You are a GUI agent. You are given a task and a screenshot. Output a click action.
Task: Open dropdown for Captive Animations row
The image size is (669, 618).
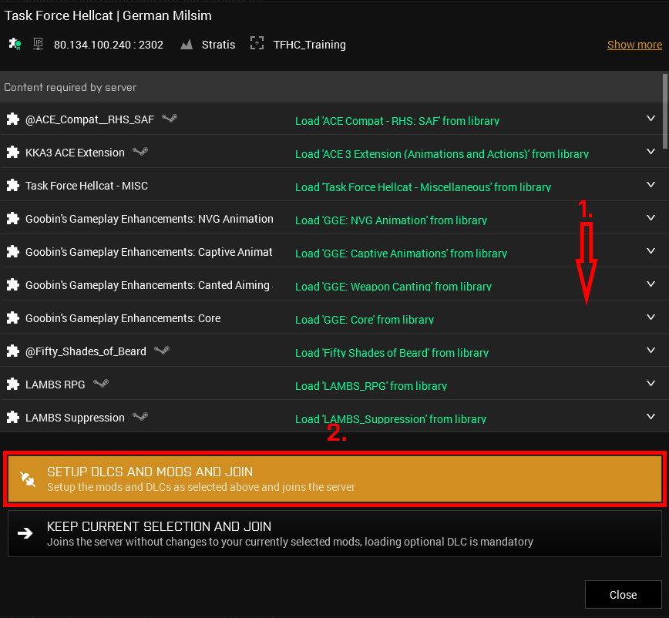[x=651, y=250]
